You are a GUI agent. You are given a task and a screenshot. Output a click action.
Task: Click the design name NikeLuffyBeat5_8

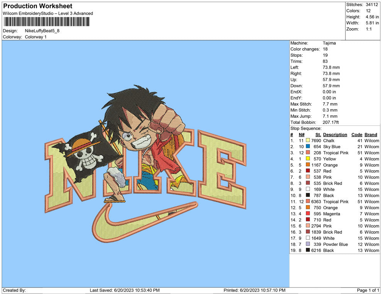42,31
